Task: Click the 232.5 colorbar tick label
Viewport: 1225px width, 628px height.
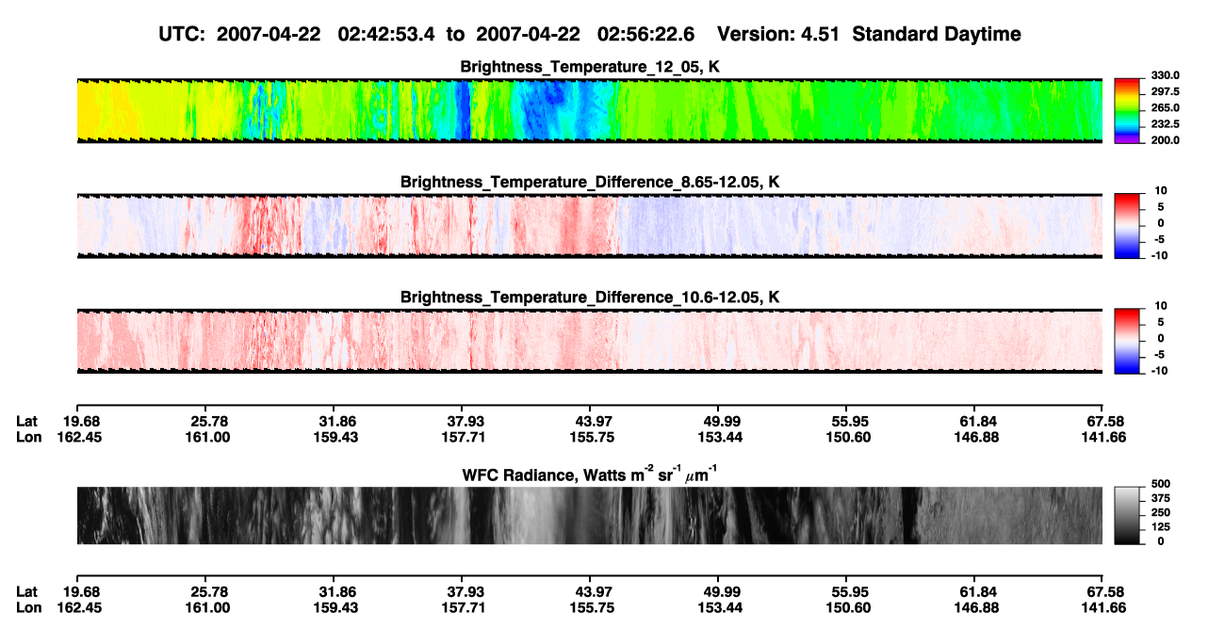Action: tap(1165, 124)
